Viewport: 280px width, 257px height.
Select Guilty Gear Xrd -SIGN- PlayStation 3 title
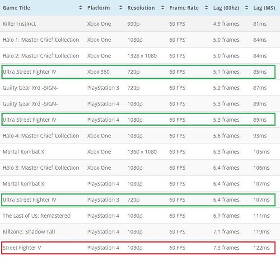[30, 88]
